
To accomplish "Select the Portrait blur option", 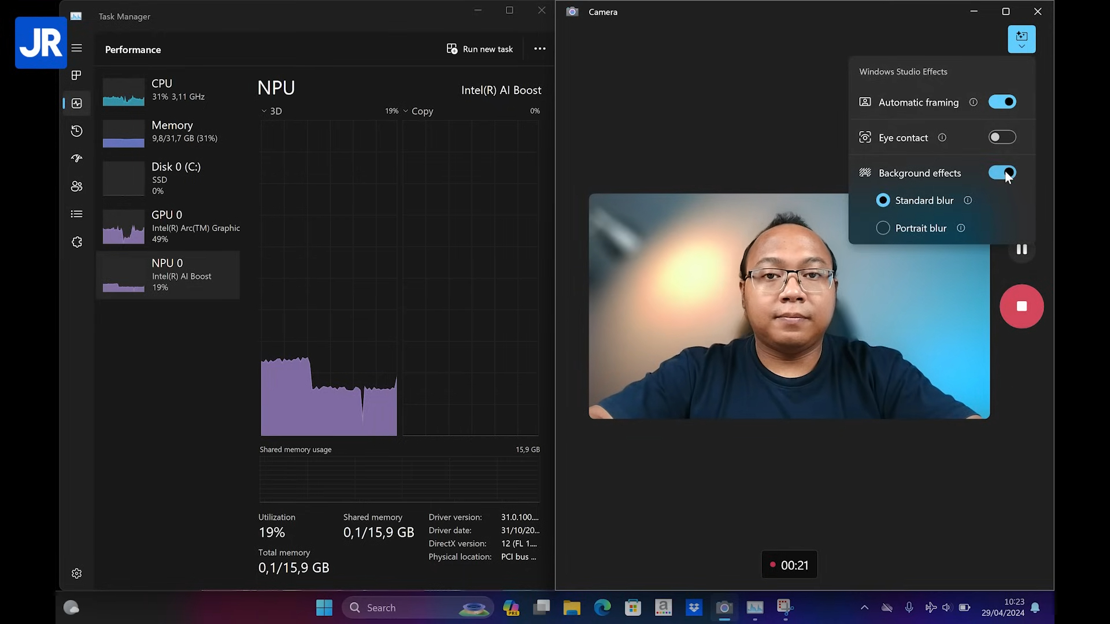I will point(883,228).
